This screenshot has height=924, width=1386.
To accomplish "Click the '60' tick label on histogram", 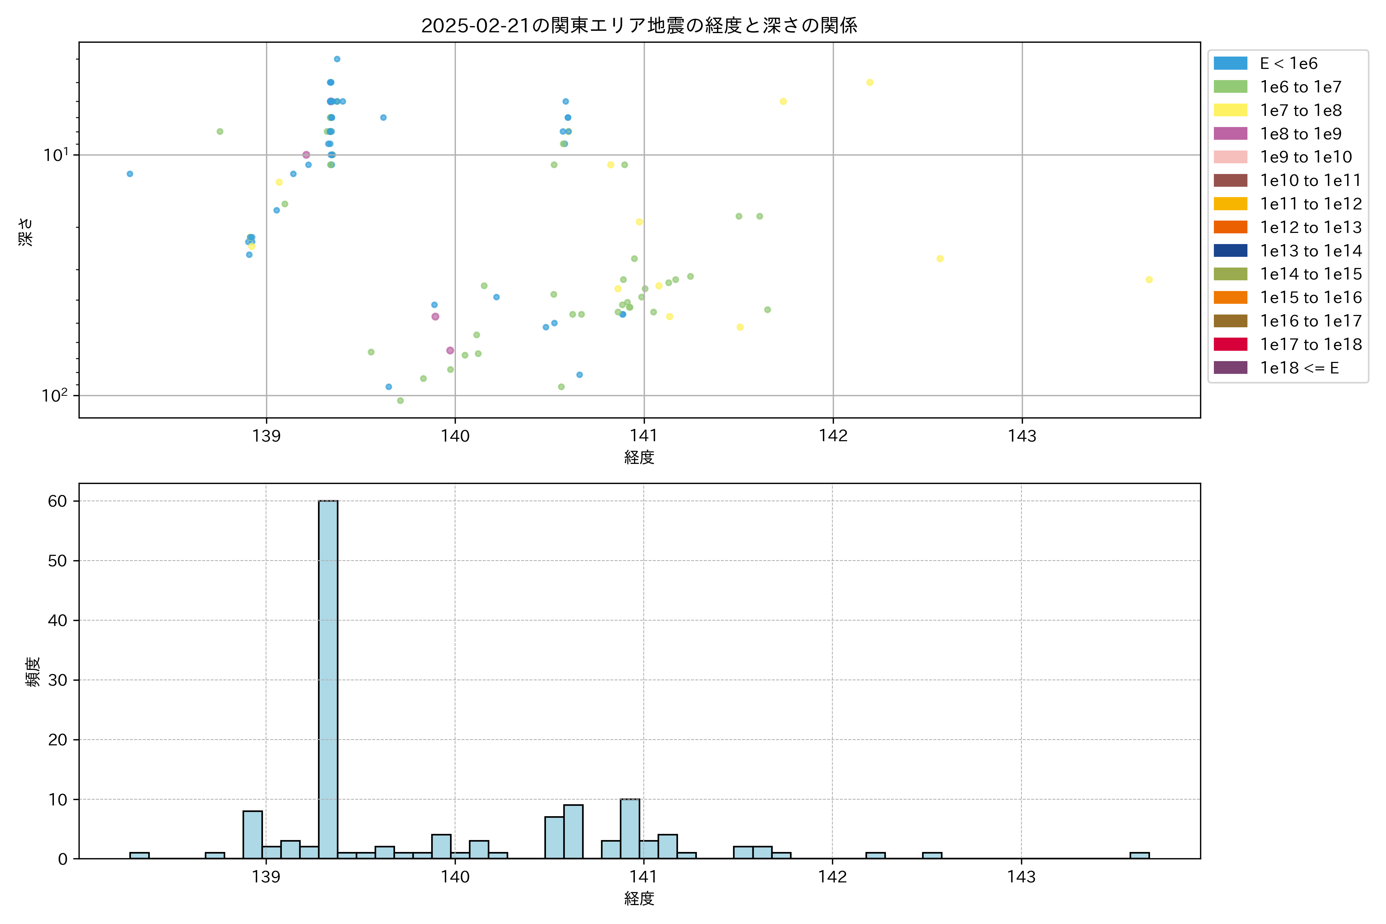I will pyautogui.click(x=58, y=501).
